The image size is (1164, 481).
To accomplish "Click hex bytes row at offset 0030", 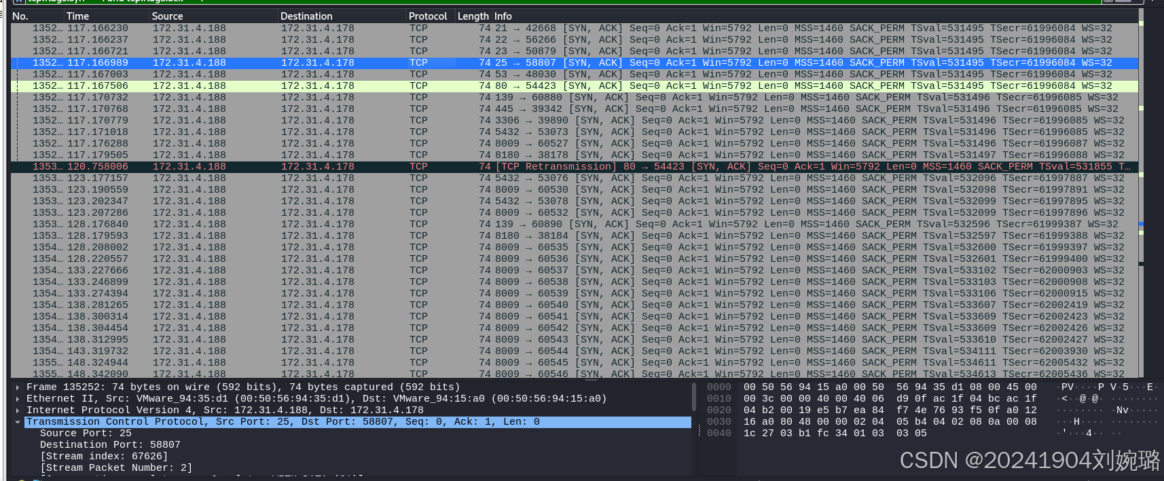I will pyautogui.click(x=890, y=422).
